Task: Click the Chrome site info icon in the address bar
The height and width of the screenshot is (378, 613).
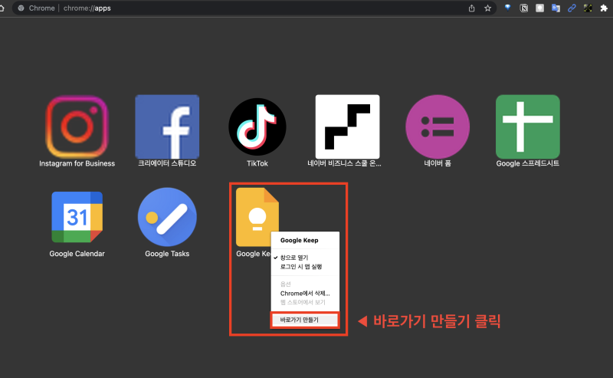Action: point(21,8)
